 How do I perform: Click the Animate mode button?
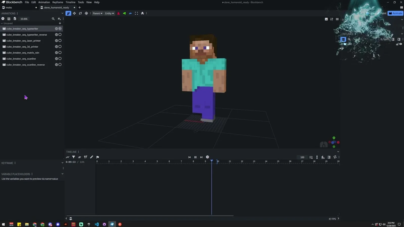tap(395, 13)
